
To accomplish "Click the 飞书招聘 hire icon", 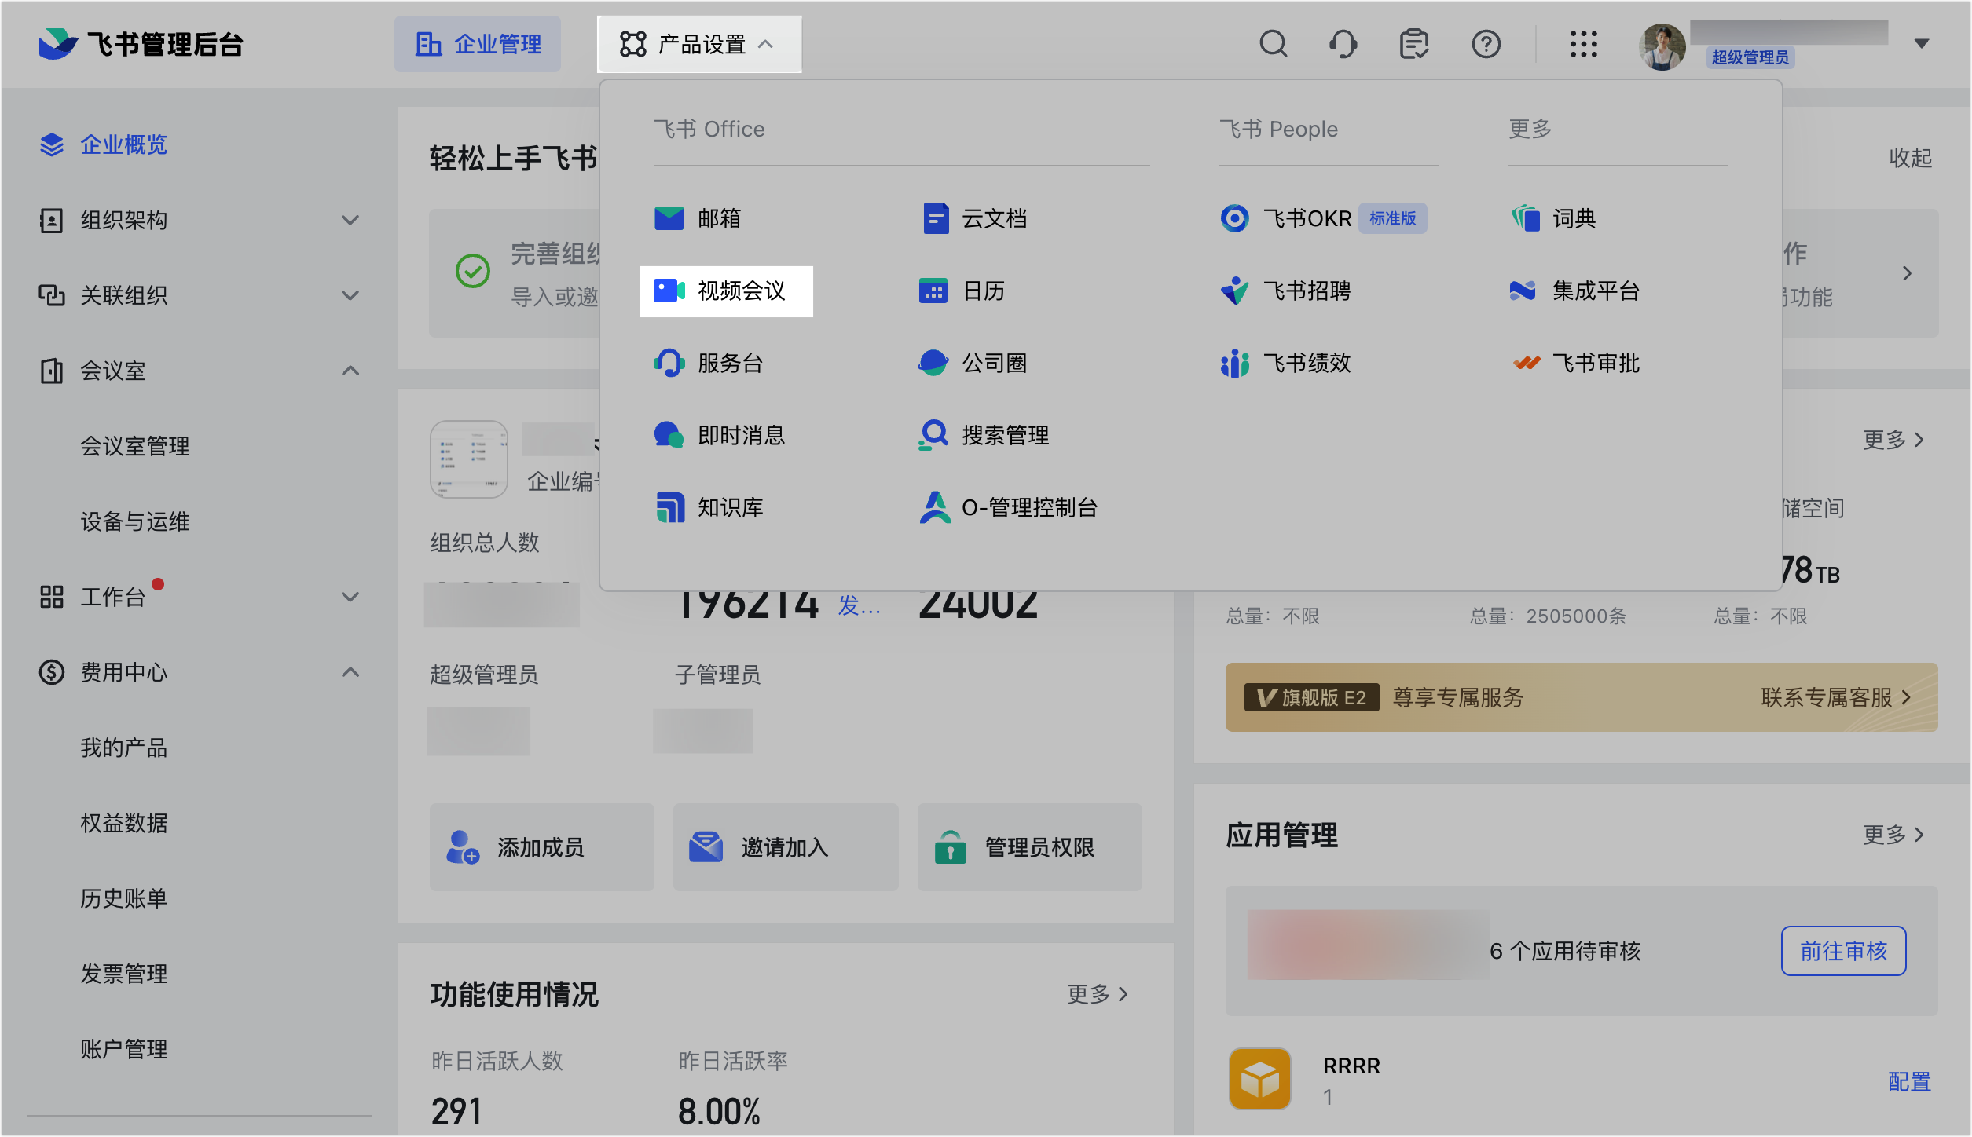I will 1234,291.
